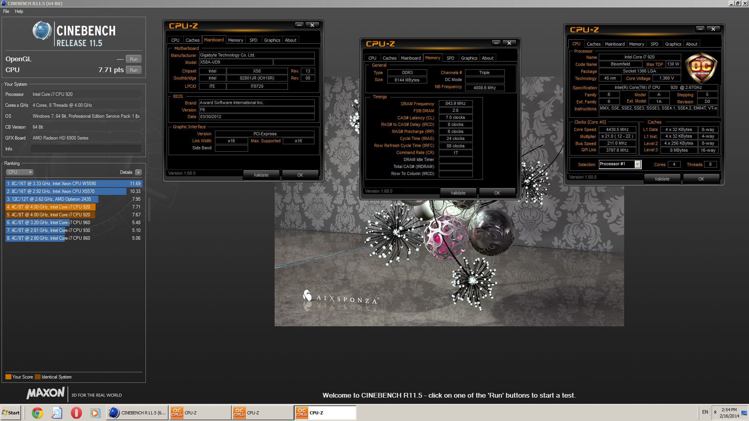Run the OpenGL benchmark
Image resolution: width=749 pixels, height=421 pixels.
pos(134,59)
